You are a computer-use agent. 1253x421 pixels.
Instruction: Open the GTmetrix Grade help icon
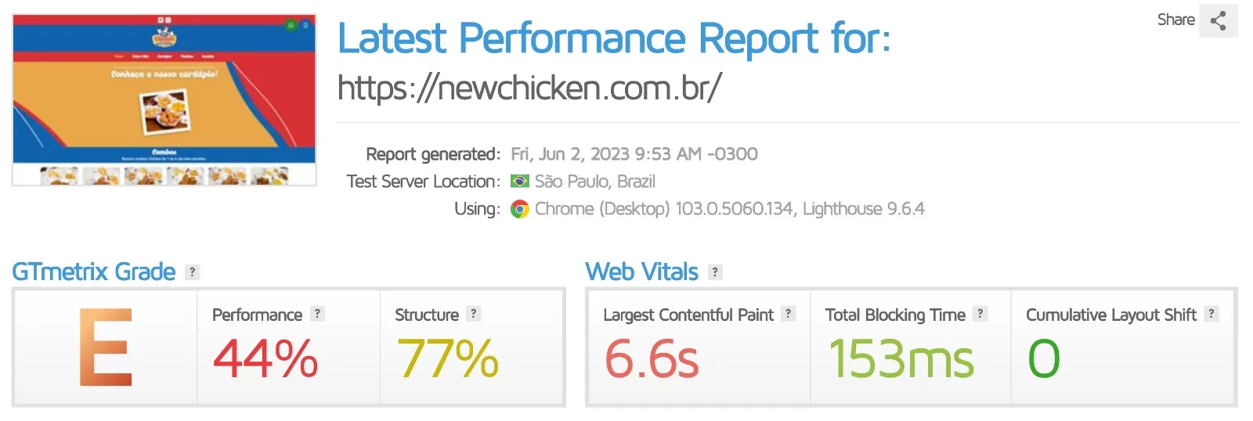(192, 272)
